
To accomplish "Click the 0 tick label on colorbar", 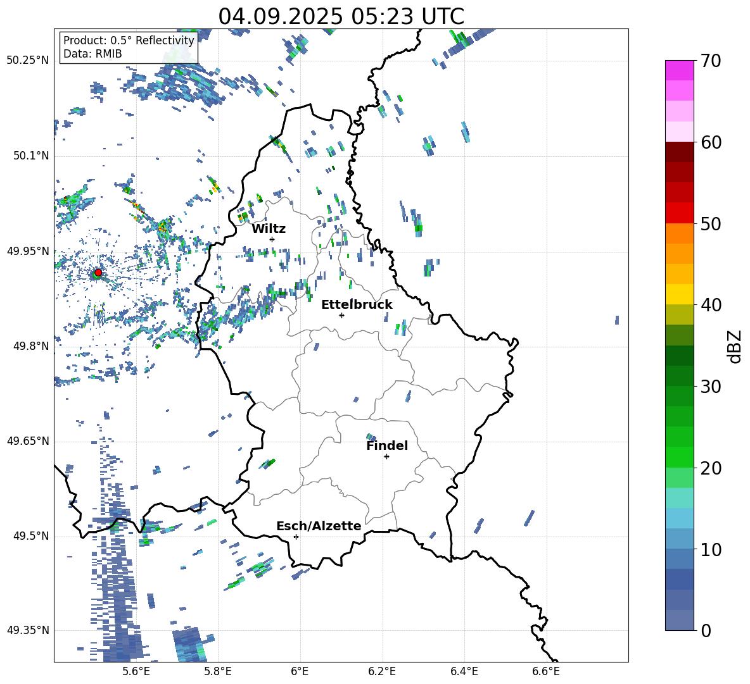I will point(706,630).
